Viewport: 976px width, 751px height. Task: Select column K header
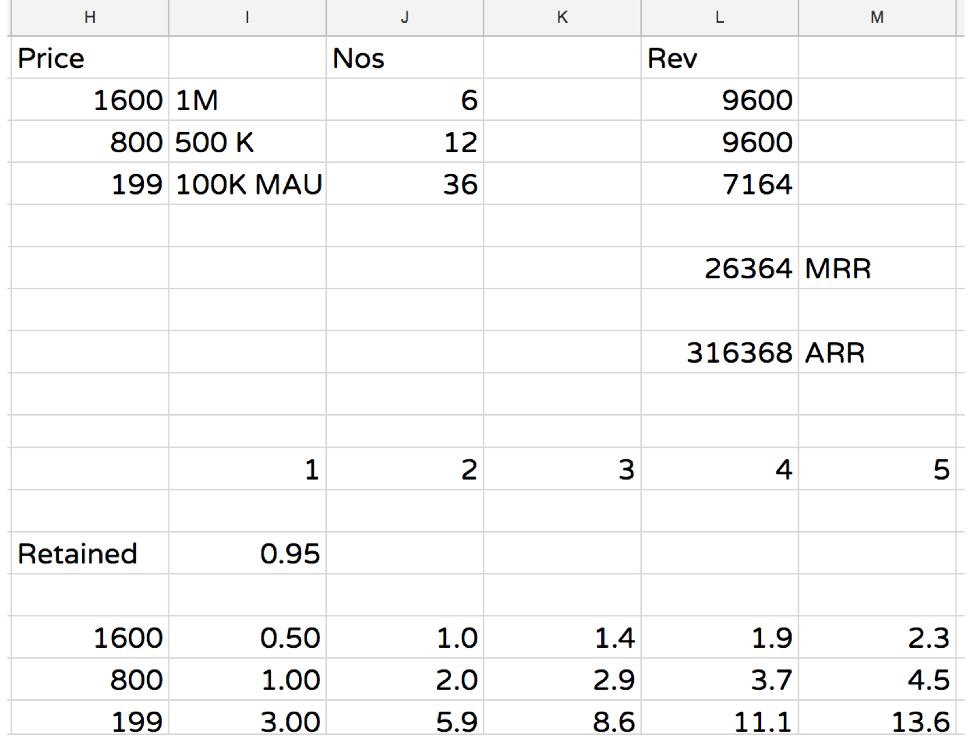click(x=562, y=18)
